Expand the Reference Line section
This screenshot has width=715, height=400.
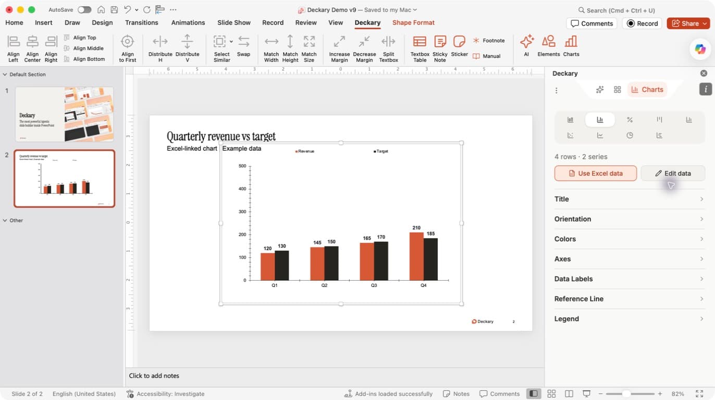pyautogui.click(x=630, y=299)
